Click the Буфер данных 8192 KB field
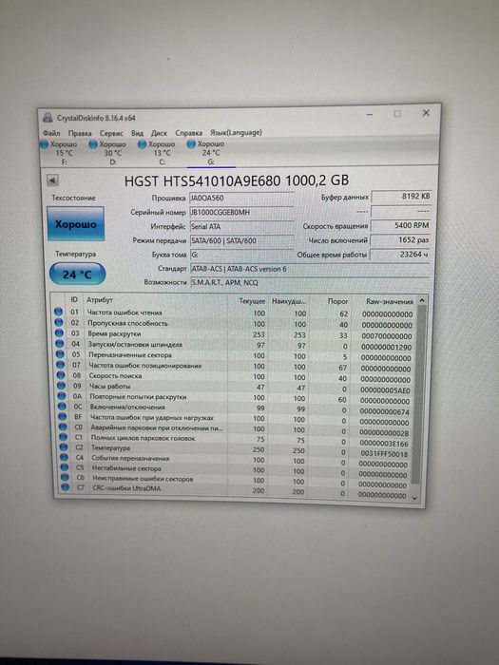Image resolution: width=499 pixels, height=665 pixels. [x=401, y=197]
